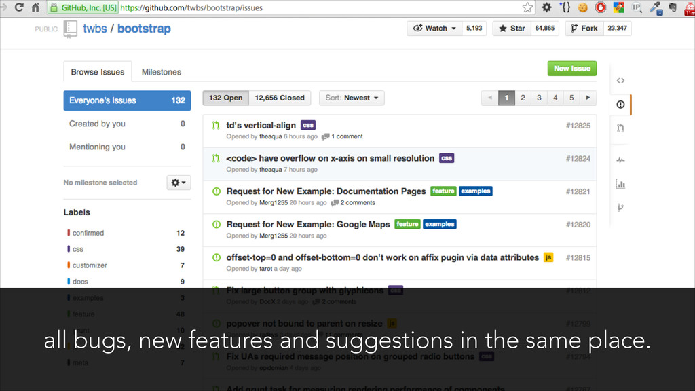Filter by the customizer label
695x391 pixels.
point(126,265)
